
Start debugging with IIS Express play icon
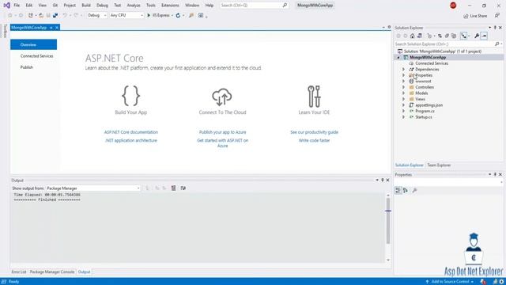click(x=149, y=15)
